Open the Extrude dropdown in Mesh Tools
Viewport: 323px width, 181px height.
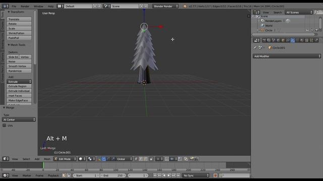point(19,81)
